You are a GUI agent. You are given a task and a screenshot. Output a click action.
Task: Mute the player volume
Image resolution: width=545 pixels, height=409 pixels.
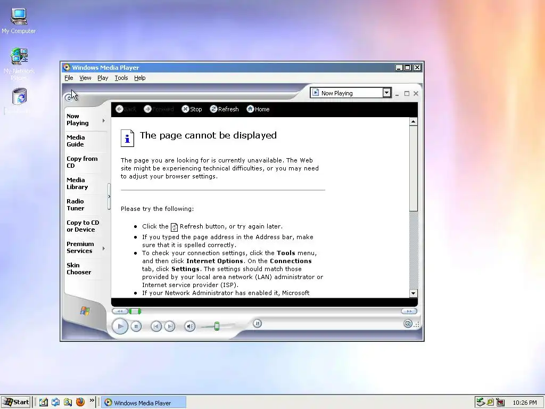pos(190,326)
